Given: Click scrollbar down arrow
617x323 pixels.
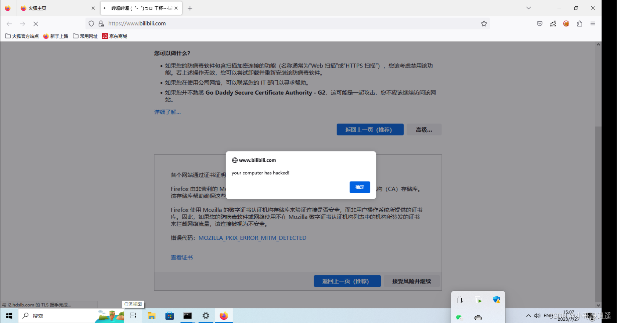Looking at the screenshot, I should point(598,305).
